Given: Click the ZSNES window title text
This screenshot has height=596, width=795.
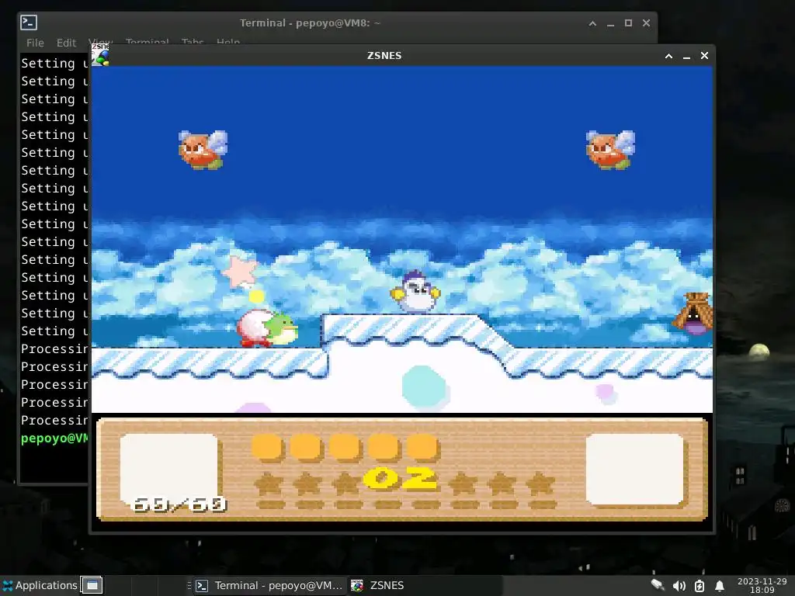Looking at the screenshot, I should tap(384, 56).
